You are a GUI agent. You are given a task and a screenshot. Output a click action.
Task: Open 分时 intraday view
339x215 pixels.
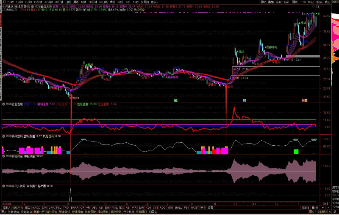point(11,2)
